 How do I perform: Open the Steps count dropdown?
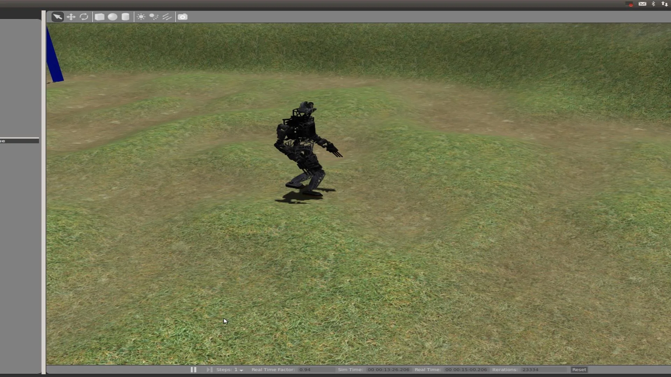(x=241, y=370)
